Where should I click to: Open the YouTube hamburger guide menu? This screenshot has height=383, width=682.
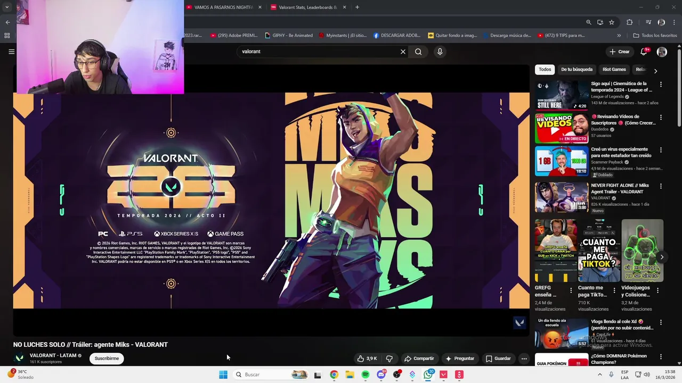11,52
